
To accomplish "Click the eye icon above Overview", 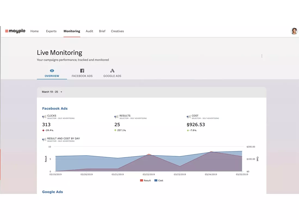I will click(x=52, y=71).
